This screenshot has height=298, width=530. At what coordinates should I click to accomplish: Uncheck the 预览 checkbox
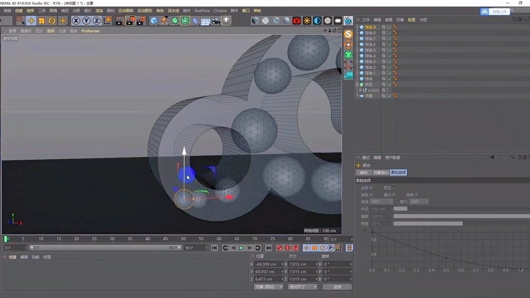[x=394, y=188]
